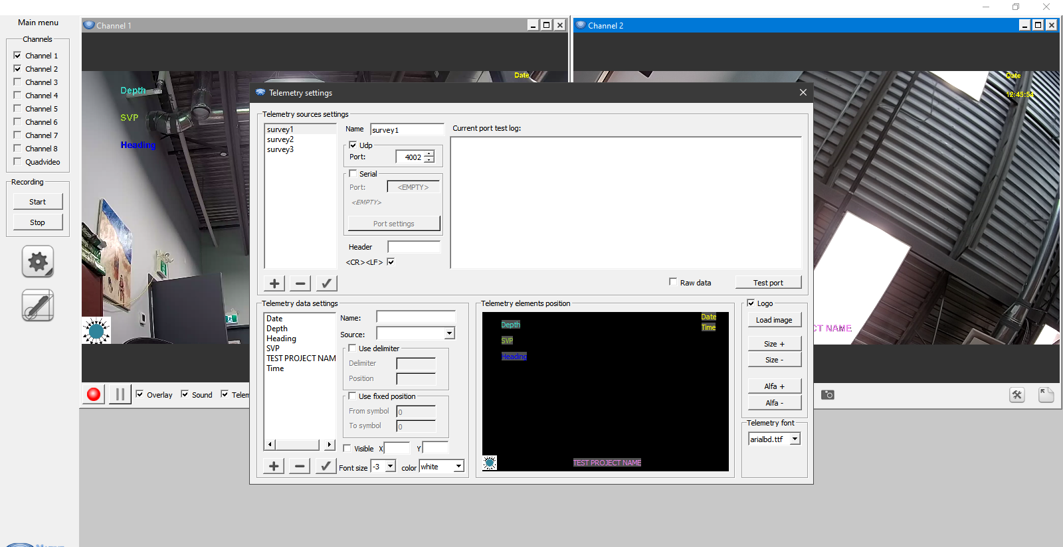The height and width of the screenshot is (547, 1063).
Task: Enable the Serial port checkbox
Action: 353,174
